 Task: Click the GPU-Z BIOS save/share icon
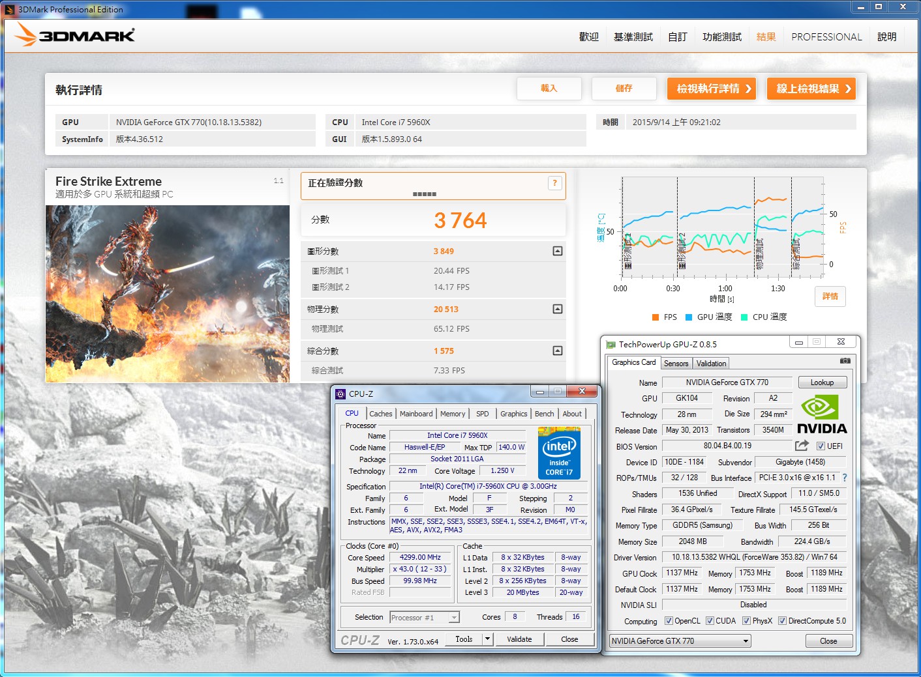[802, 446]
